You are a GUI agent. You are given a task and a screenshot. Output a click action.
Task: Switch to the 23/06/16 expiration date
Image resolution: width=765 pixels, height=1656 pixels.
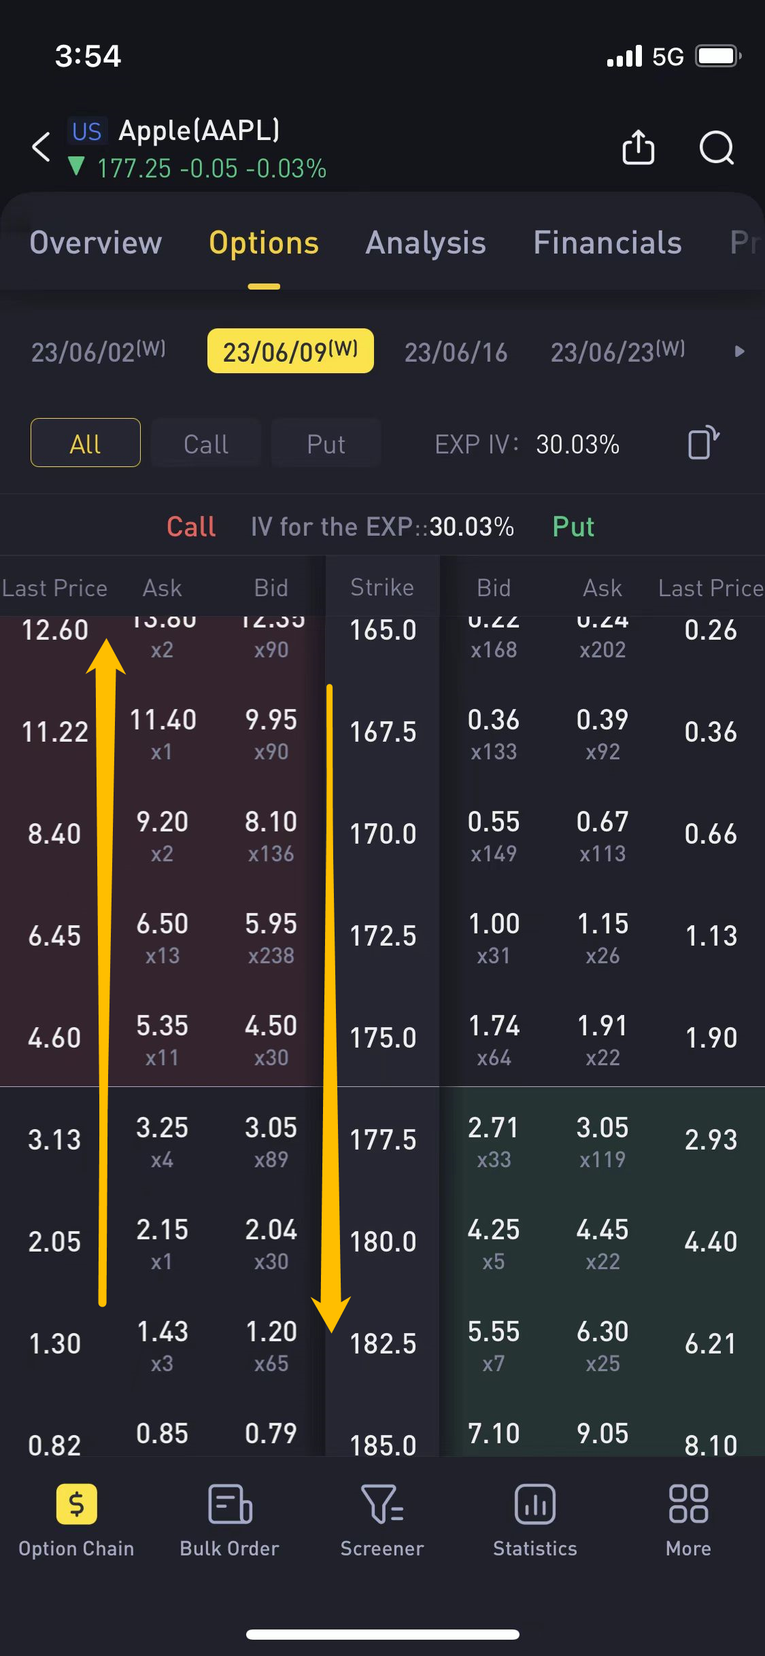coord(455,351)
